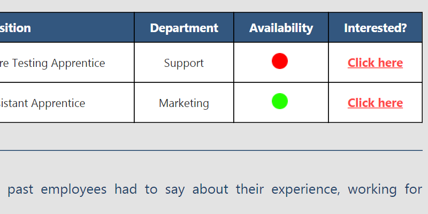This screenshot has width=428, height=214.
Task: Open the "Click here" link for Support
Action: coord(375,63)
